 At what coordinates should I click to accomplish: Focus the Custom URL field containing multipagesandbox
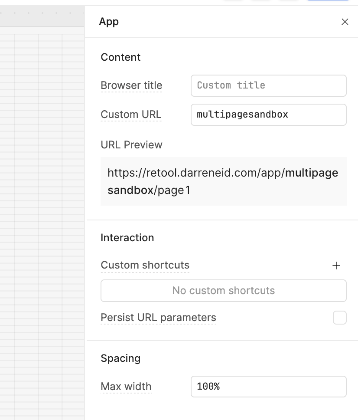point(268,115)
